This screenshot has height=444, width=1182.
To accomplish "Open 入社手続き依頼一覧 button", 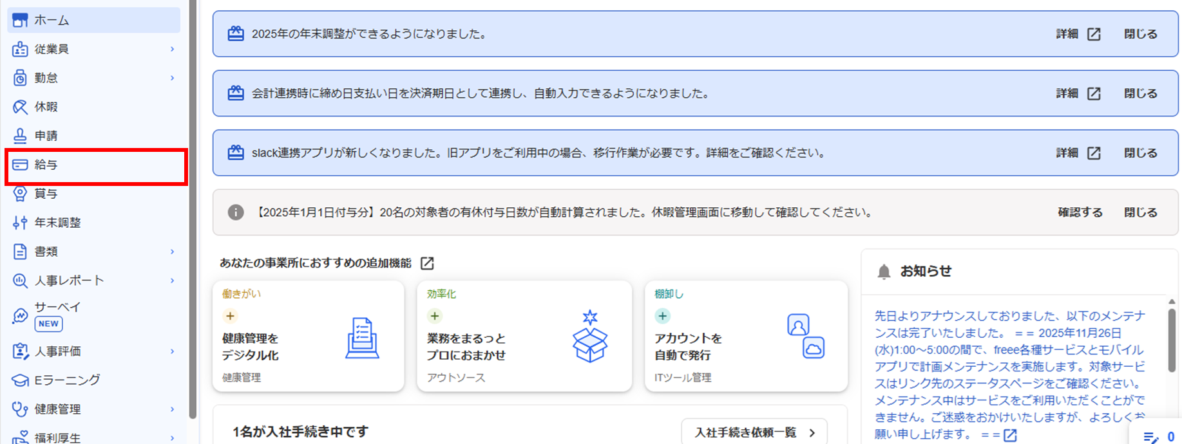I will tap(754, 432).
